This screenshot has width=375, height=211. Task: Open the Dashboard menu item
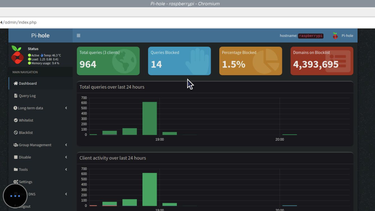click(x=40, y=83)
